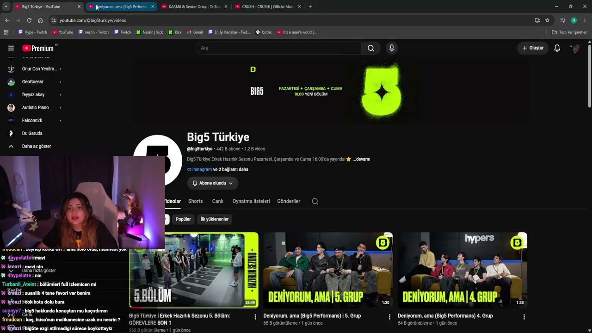The width and height of the screenshot is (592, 333).
Task: Click the magnifier search button beside Ara
Action: pyautogui.click(x=371, y=48)
